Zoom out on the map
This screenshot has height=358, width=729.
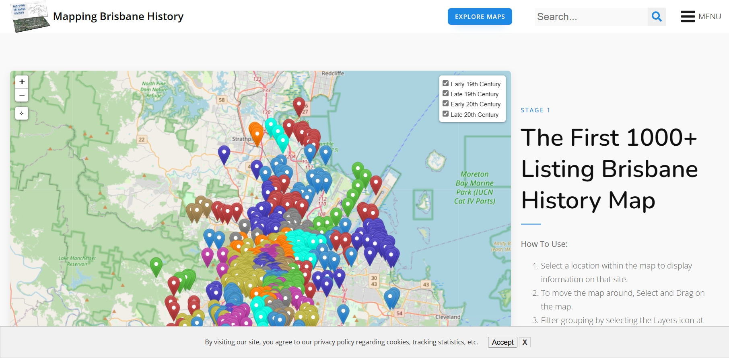pos(22,96)
